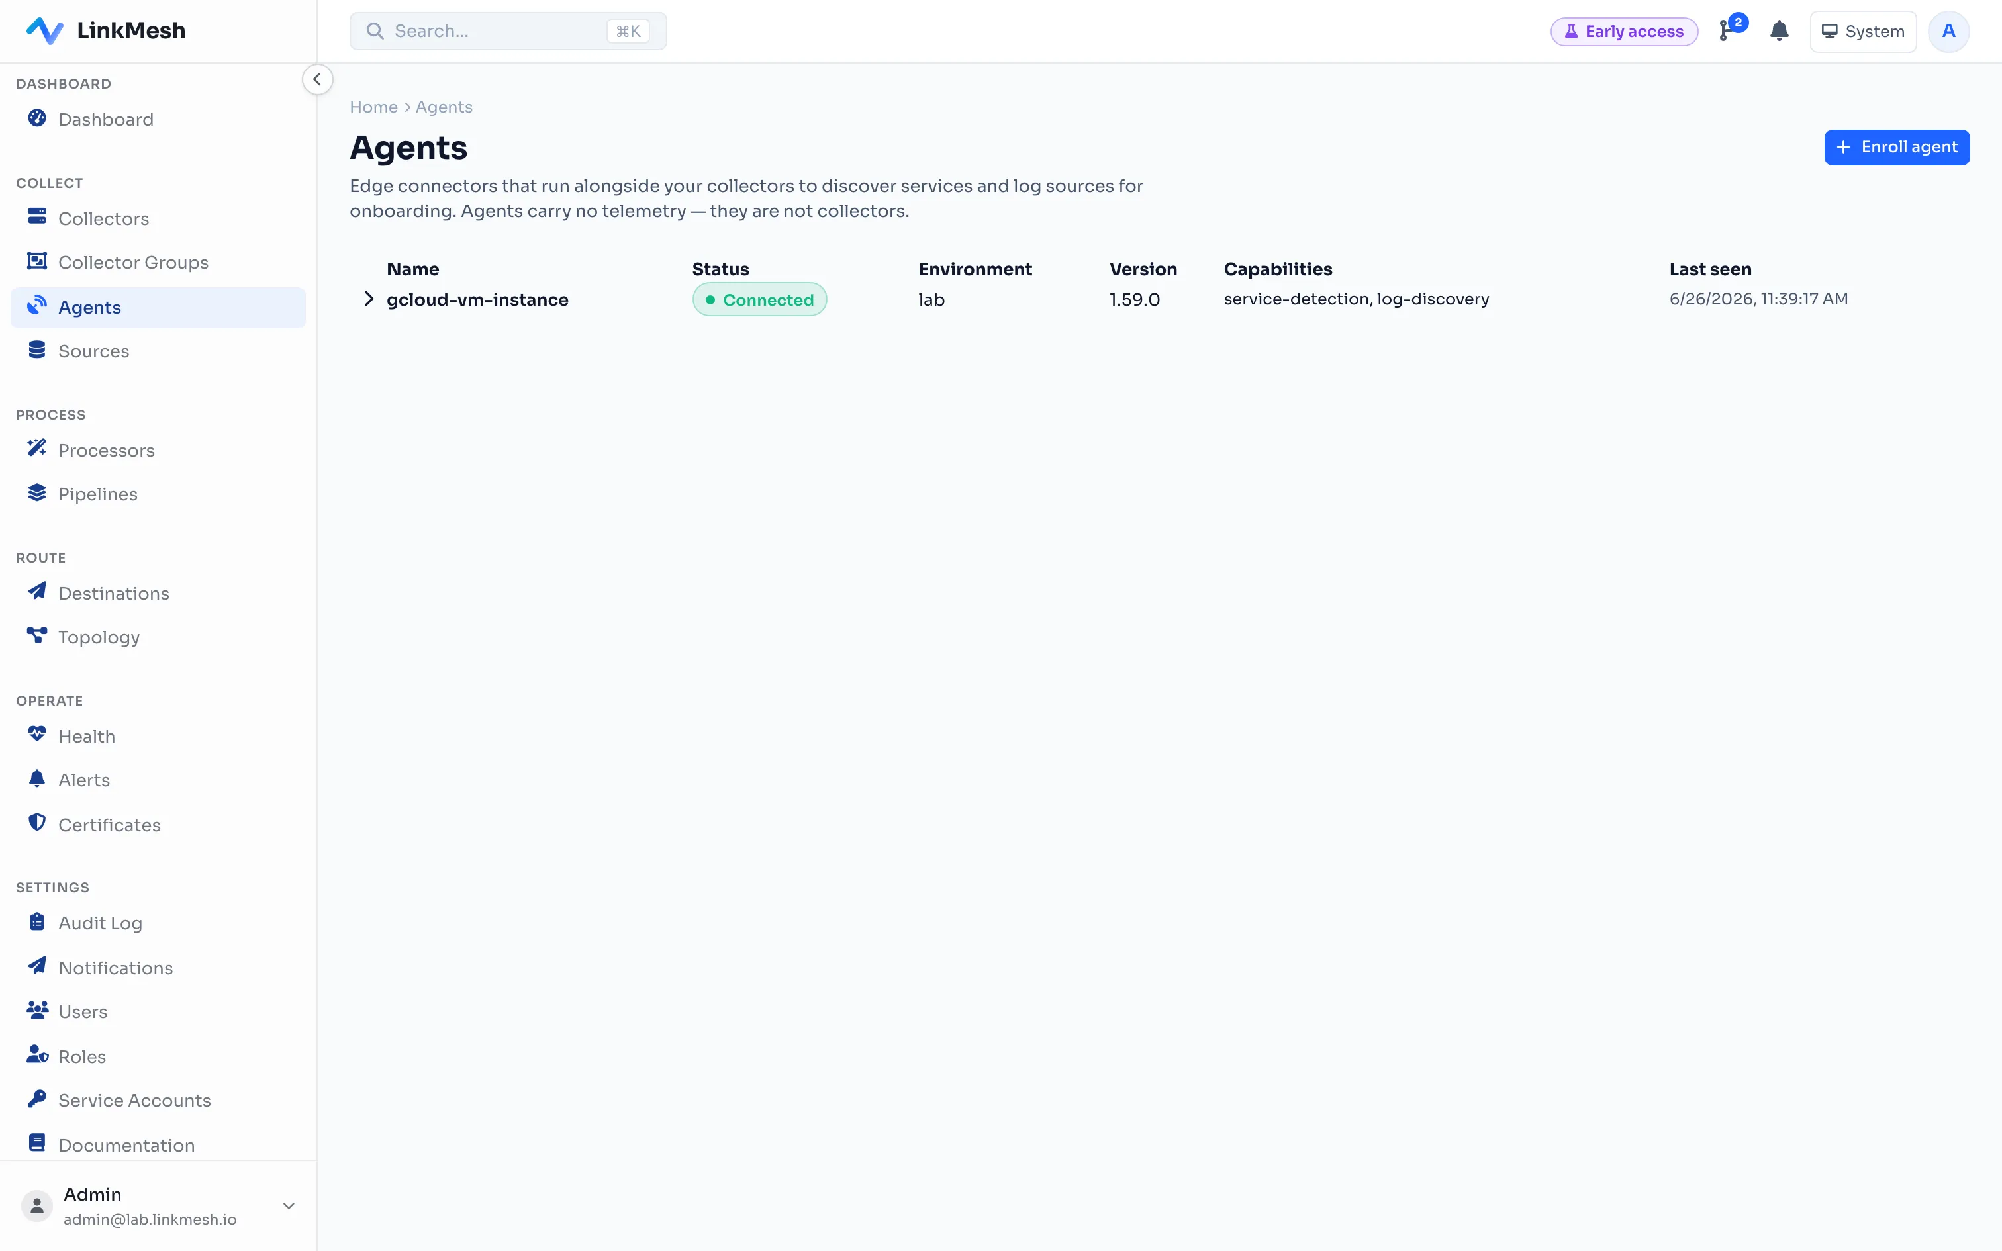Screen dimensions: 2002x1251
Task: Click the Connected status badge
Action: click(759, 299)
